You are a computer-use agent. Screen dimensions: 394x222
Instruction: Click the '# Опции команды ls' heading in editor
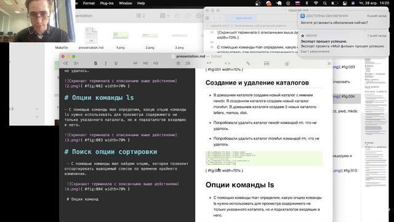click(99, 97)
